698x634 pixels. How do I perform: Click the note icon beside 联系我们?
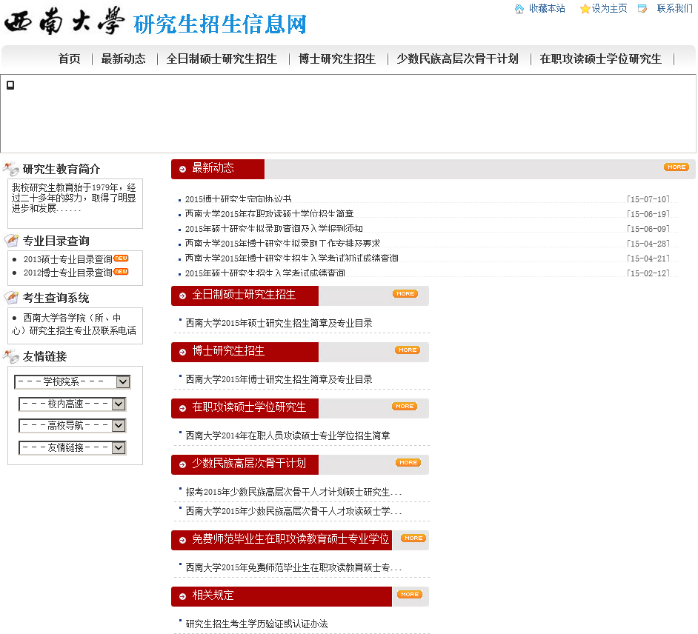[x=642, y=9]
